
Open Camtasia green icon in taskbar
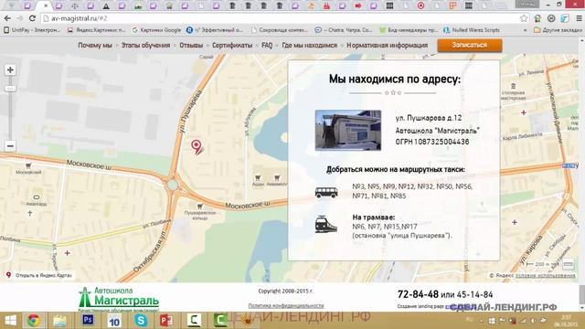220,321
